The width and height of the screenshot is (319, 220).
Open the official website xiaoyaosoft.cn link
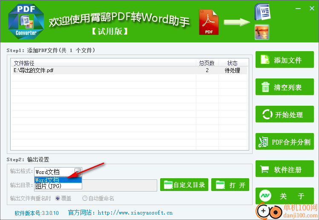(135, 213)
